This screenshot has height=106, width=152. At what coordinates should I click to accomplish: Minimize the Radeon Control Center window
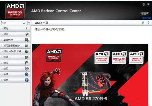pos(144,5)
